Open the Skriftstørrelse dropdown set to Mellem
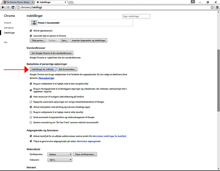The image size is (220, 171). tap(60, 155)
